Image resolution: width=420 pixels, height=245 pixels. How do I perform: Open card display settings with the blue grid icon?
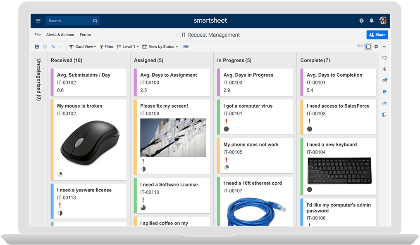[x=185, y=46]
